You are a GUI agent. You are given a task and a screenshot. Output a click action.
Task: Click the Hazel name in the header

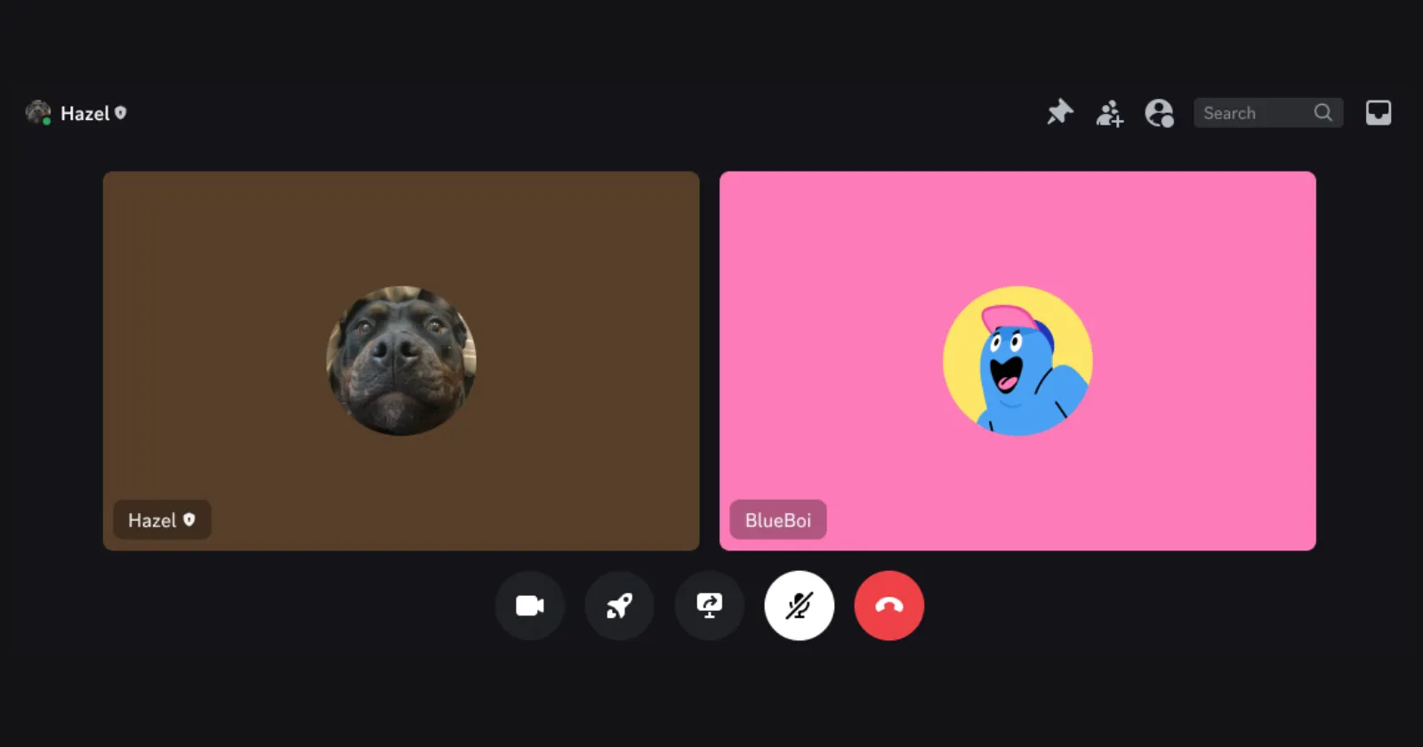[x=84, y=114]
